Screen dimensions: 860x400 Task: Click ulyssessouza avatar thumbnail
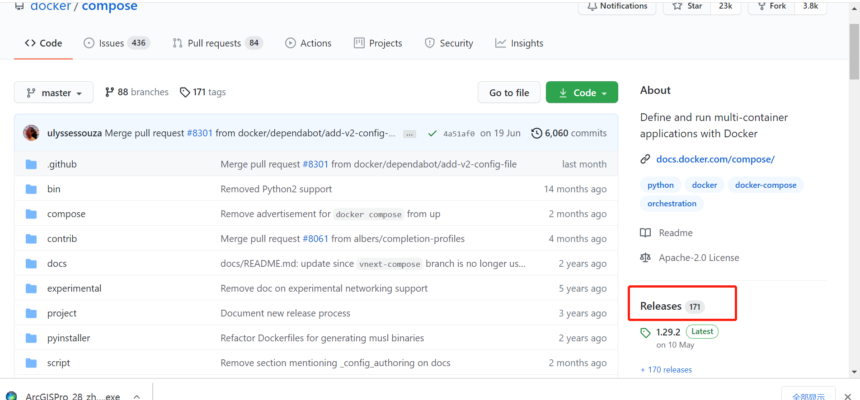[x=31, y=133]
